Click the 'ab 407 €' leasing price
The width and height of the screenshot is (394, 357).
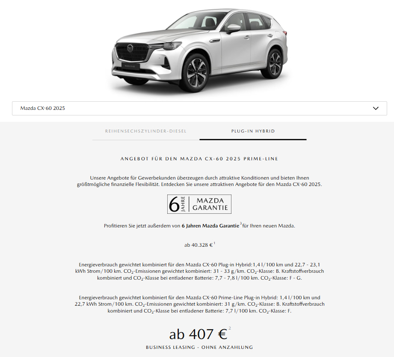pyautogui.click(x=198, y=334)
